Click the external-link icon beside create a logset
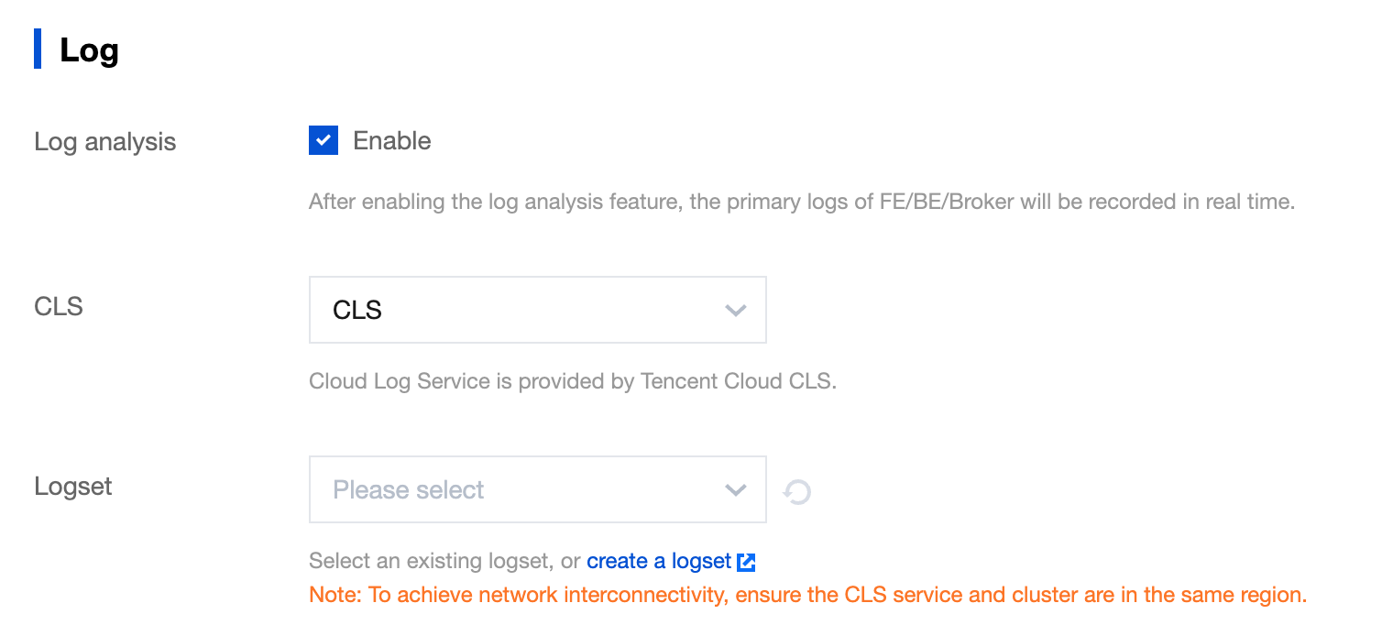 click(746, 562)
